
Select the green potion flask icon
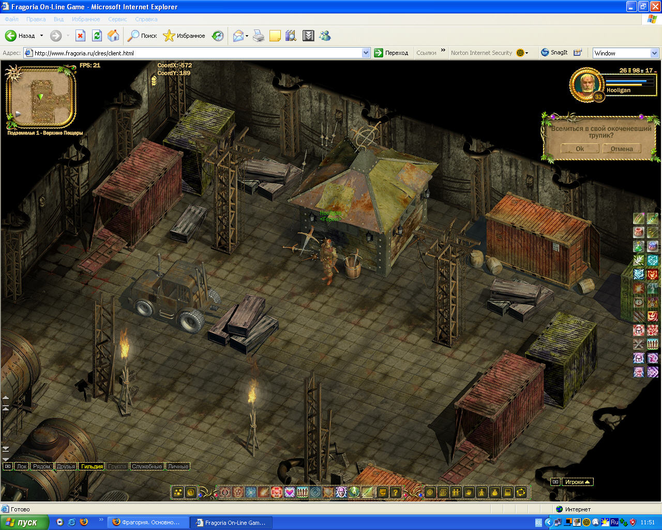639,246
